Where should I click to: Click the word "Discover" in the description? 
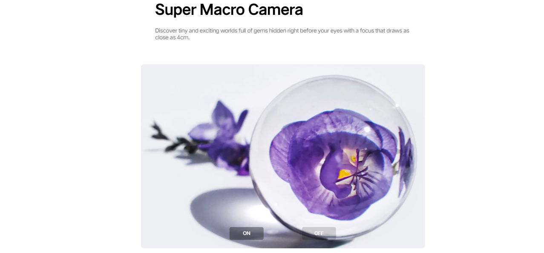click(x=166, y=31)
